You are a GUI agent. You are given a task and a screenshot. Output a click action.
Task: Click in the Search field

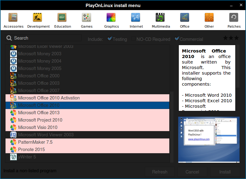click(x=46, y=38)
